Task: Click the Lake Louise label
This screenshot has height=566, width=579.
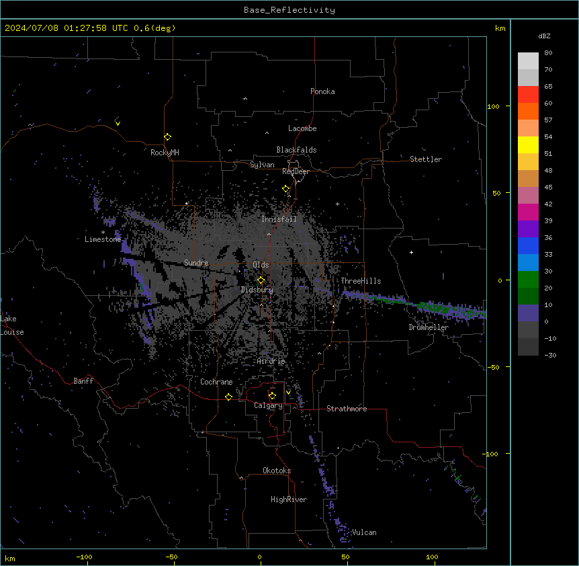Action: [x=11, y=325]
